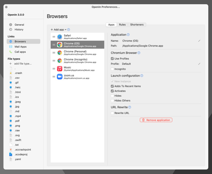Viewport: 212px width, 174px height.
Task: Enable the Hides checkbox
Action: (112, 96)
